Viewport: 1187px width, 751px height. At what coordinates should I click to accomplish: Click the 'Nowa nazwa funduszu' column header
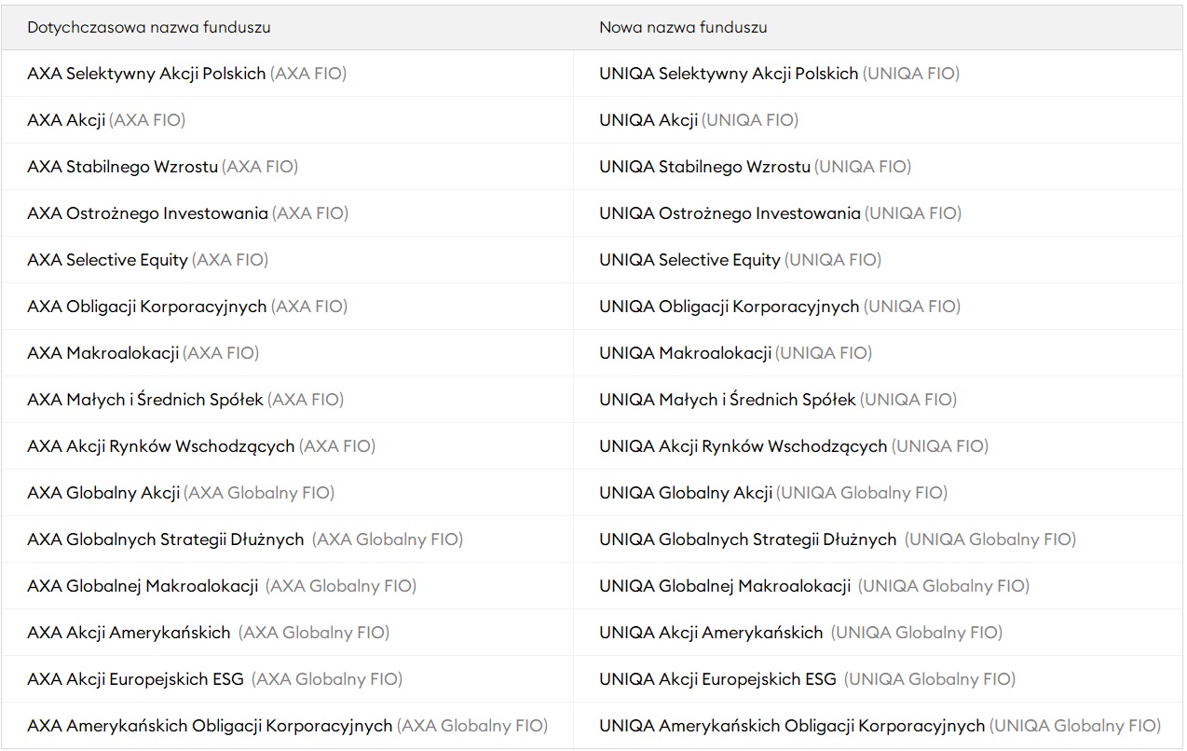coord(683,28)
